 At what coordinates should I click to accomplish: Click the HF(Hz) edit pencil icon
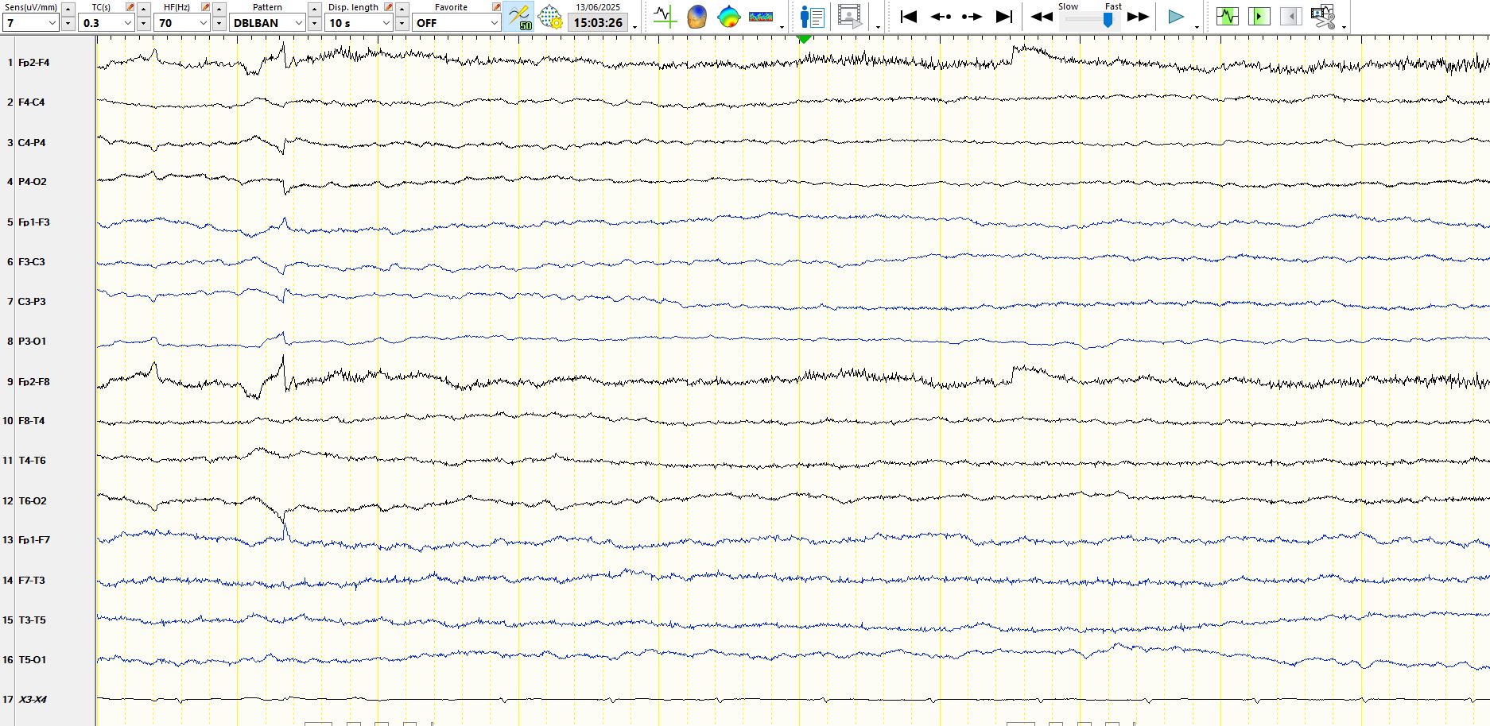click(205, 7)
